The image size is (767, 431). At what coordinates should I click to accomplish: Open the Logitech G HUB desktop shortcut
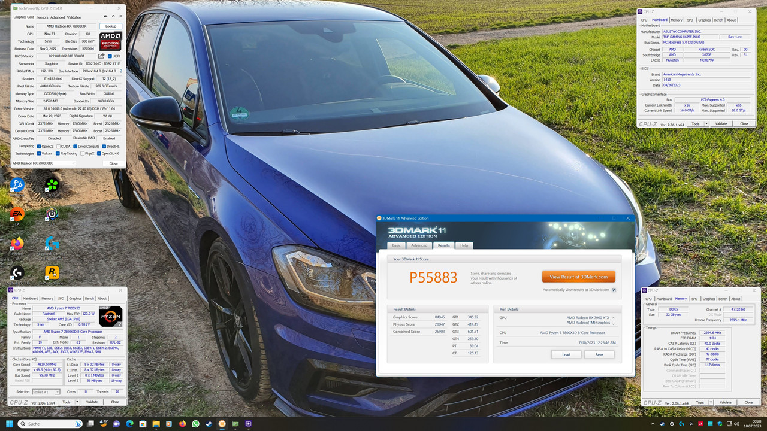pyautogui.click(x=17, y=273)
